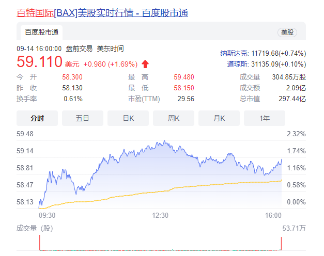Click the 道琼斯 index quote 31135.09(+0.10%)
Viewport: 324px width, 256px height.
click(x=279, y=64)
